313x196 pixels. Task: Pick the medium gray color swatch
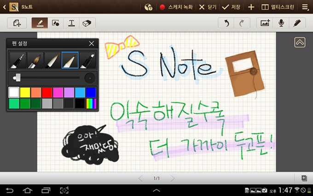tap(58, 103)
